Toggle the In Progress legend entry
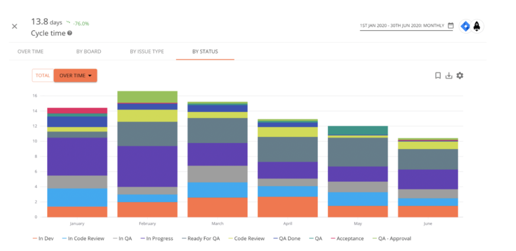This screenshot has height=251, width=516. 157,238
